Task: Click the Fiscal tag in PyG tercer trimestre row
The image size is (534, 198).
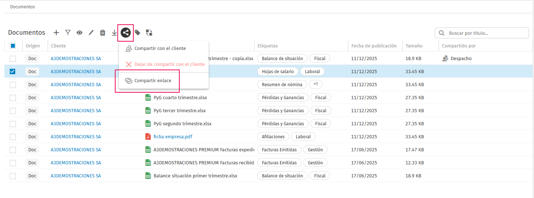Action: click(321, 110)
